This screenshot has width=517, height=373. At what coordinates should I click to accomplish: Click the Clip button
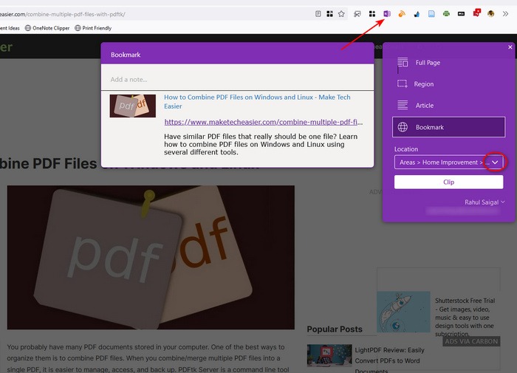(x=449, y=182)
